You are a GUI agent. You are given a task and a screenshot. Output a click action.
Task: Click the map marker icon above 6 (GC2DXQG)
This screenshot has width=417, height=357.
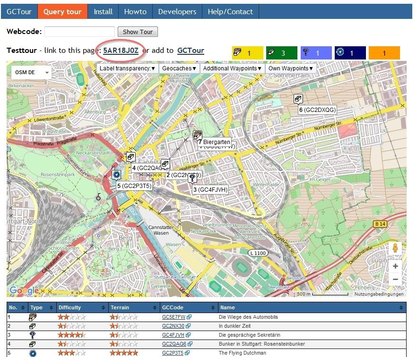point(298,99)
